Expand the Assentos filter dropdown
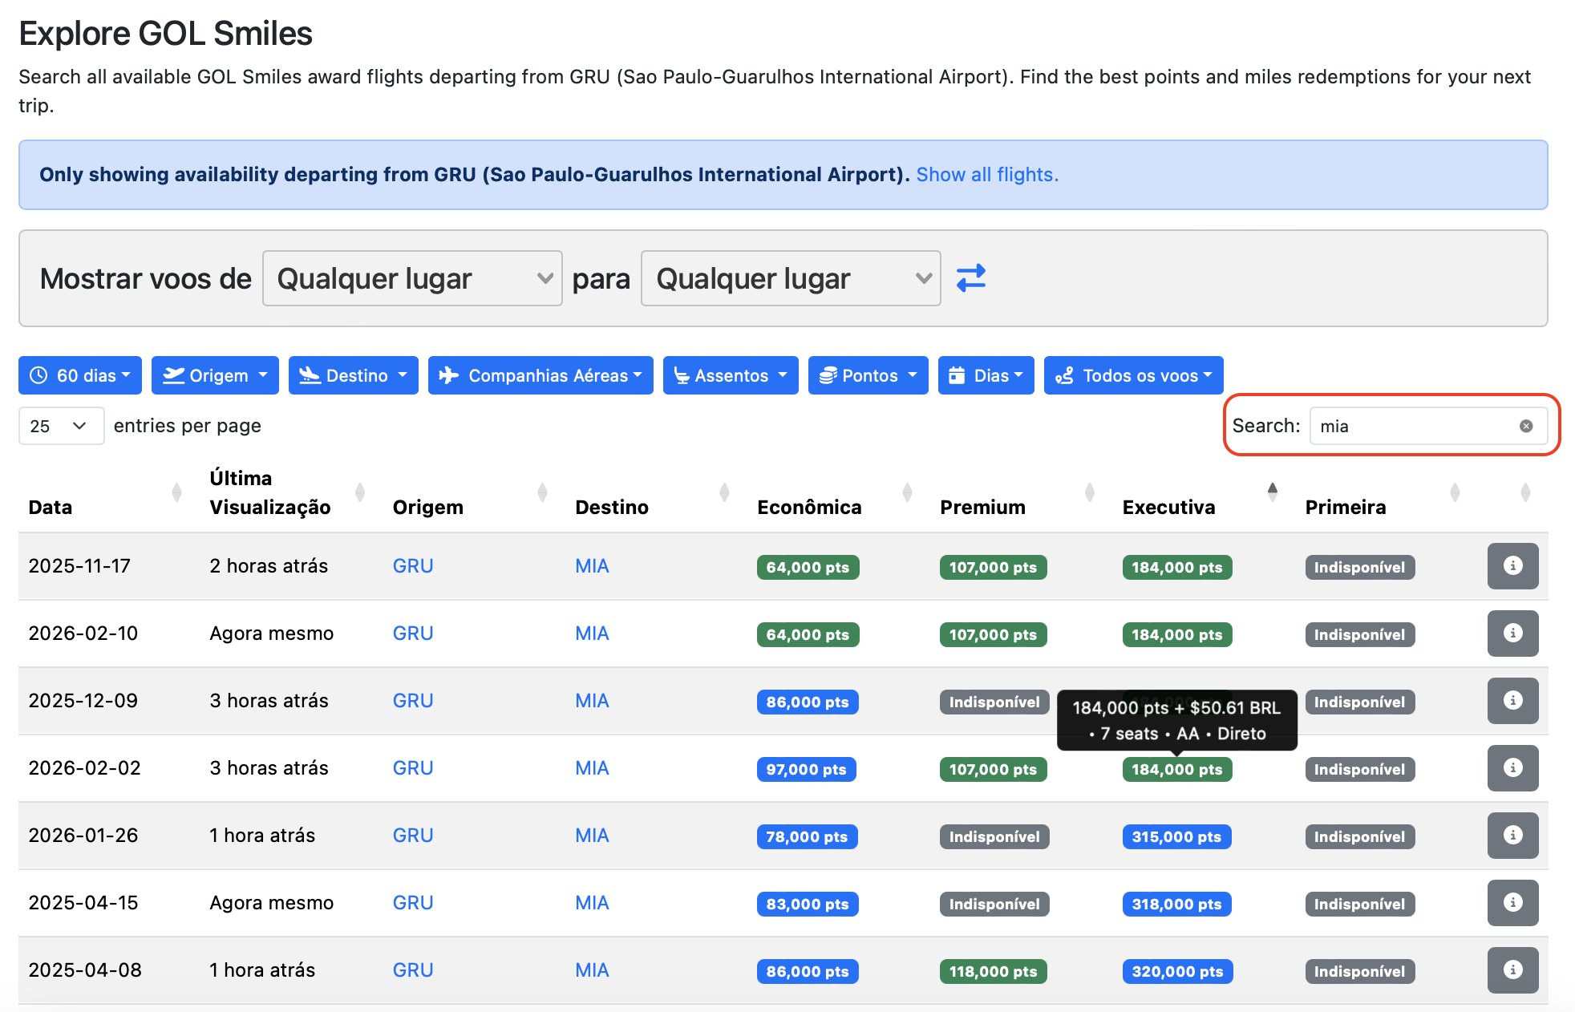Viewport: 1575px width, 1012px height. click(731, 375)
